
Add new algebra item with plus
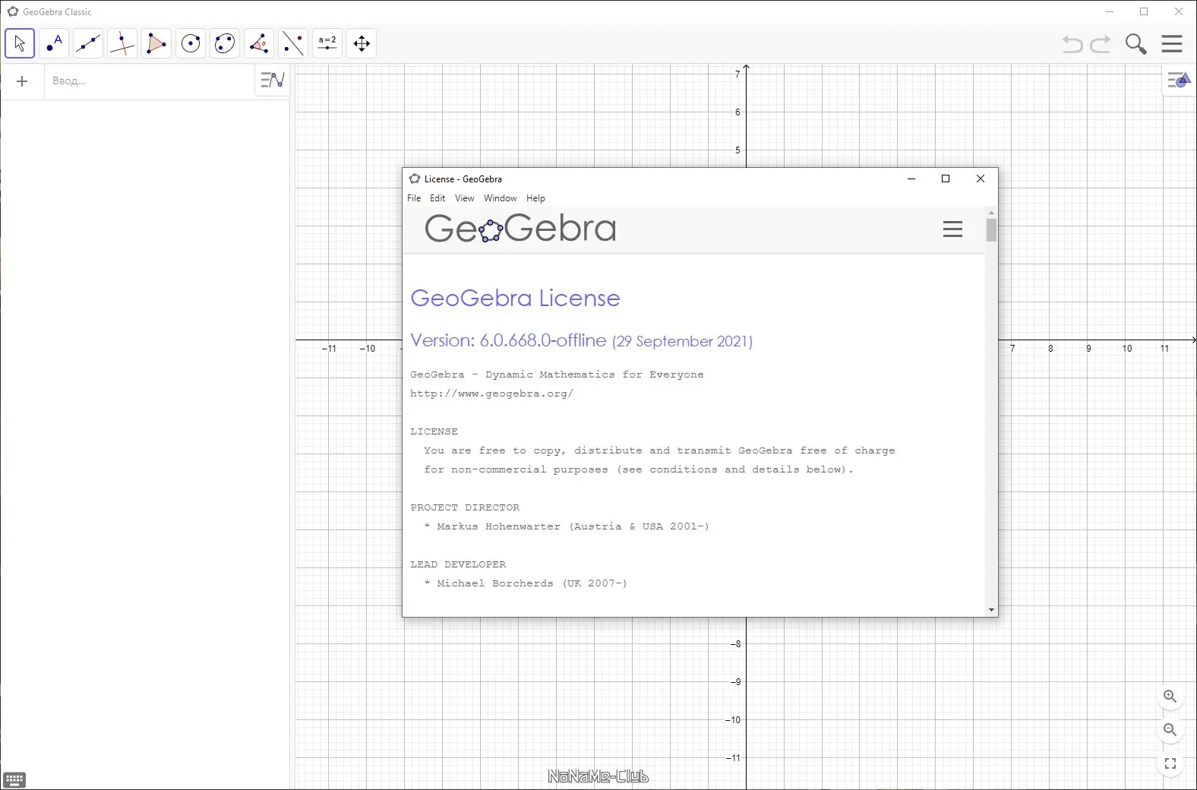(22, 81)
